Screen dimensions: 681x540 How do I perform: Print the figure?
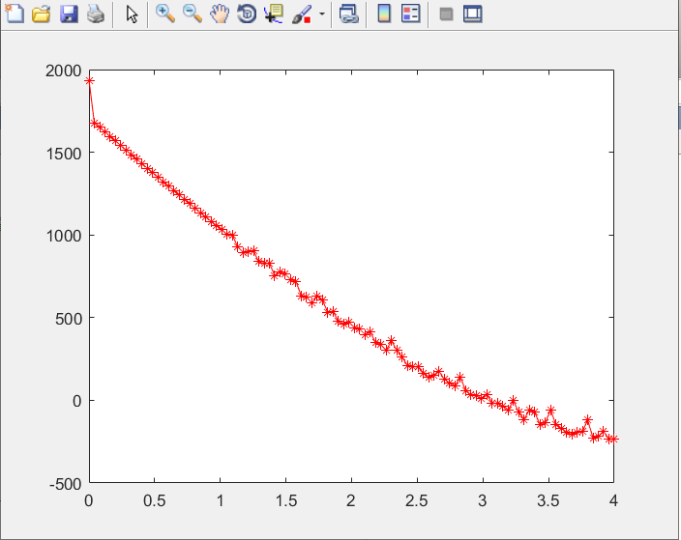tap(96, 14)
